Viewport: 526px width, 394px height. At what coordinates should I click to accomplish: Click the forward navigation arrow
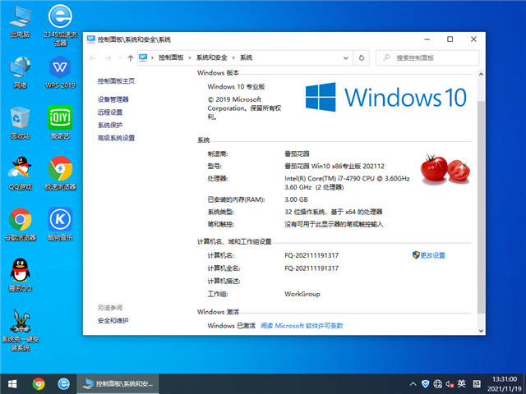click(x=108, y=58)
